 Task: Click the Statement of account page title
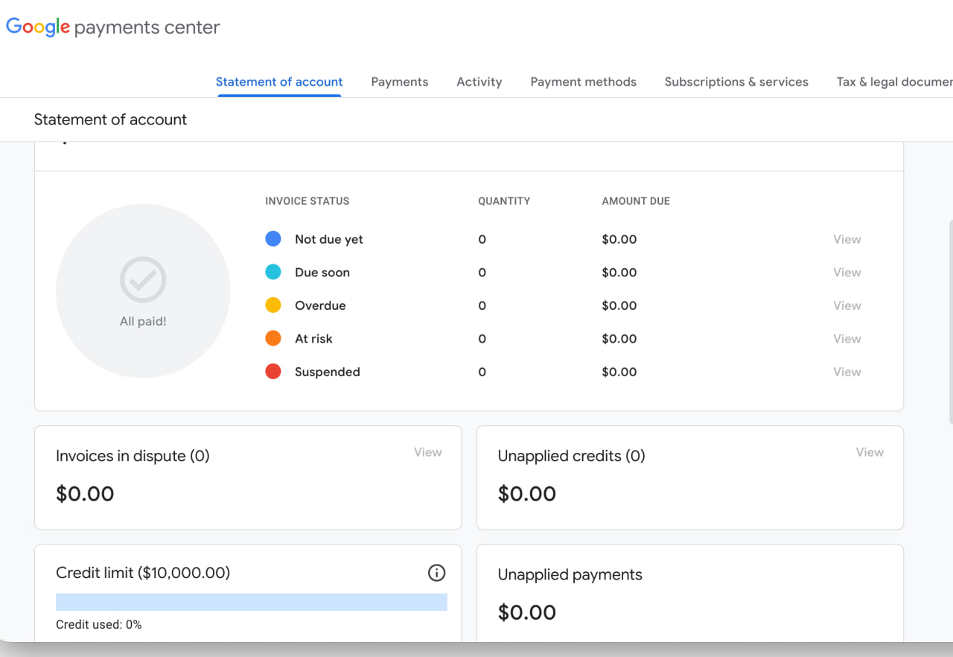coord(110,119)
